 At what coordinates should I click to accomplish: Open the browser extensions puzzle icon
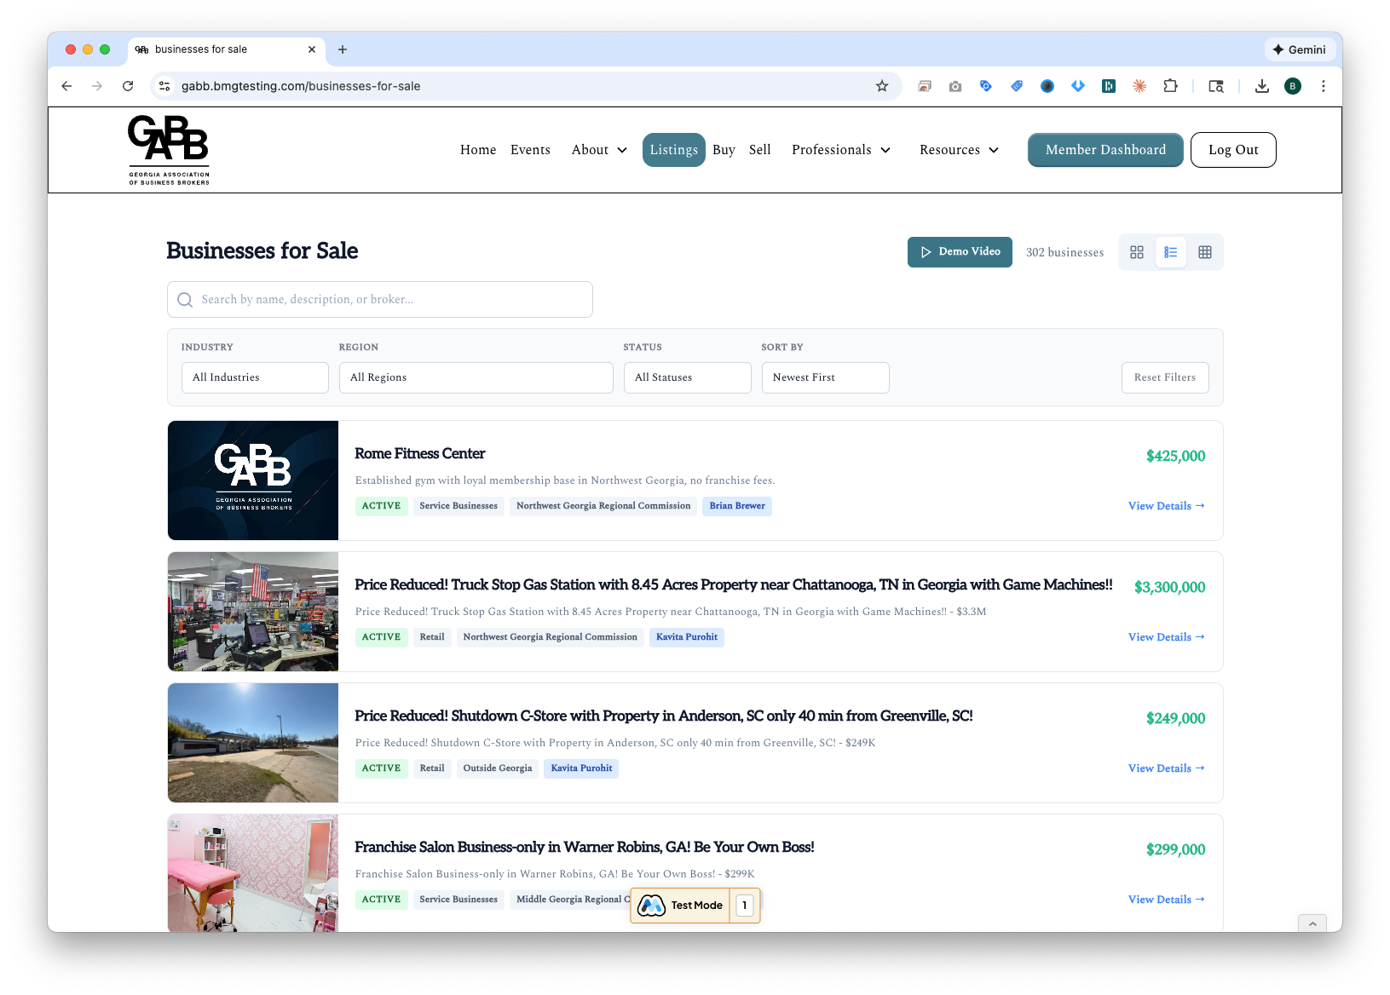point(1170,85)
